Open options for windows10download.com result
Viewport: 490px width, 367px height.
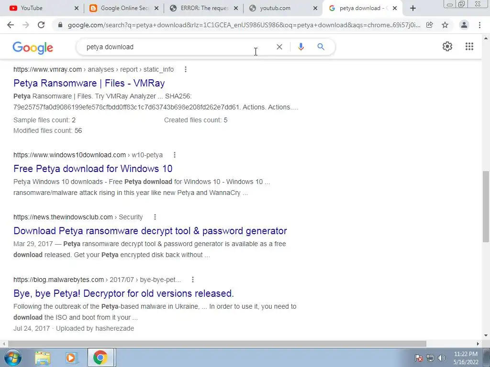[175, 155]
